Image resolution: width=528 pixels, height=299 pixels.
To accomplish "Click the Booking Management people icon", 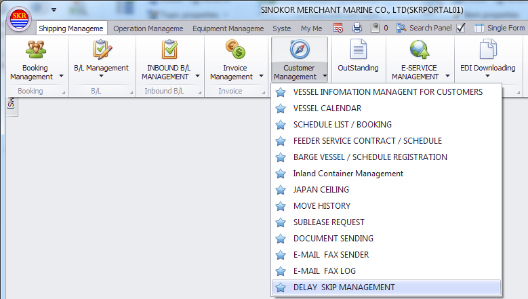I will pos(35,50).
